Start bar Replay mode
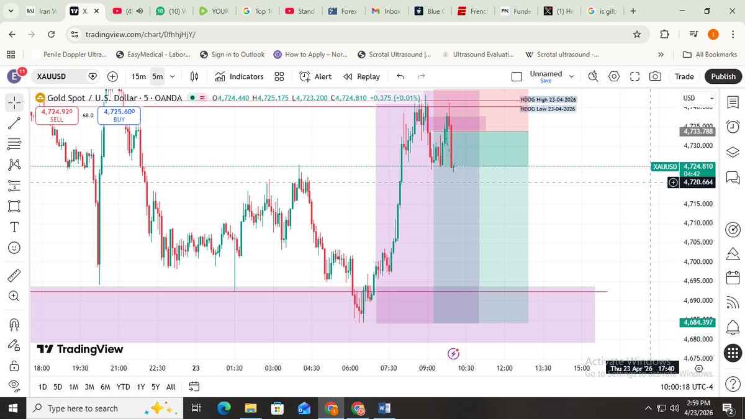745x419 pixels. coord(361,76)
